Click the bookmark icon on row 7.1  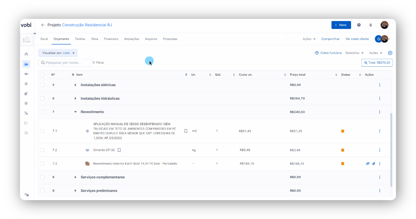click(186, 131)
